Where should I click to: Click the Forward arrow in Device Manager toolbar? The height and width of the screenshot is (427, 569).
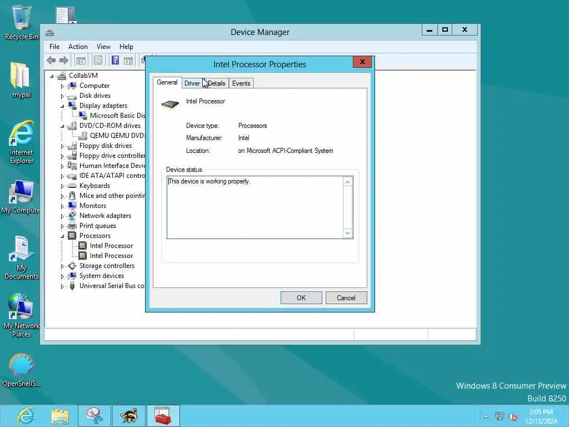click(x=64, y=60)
